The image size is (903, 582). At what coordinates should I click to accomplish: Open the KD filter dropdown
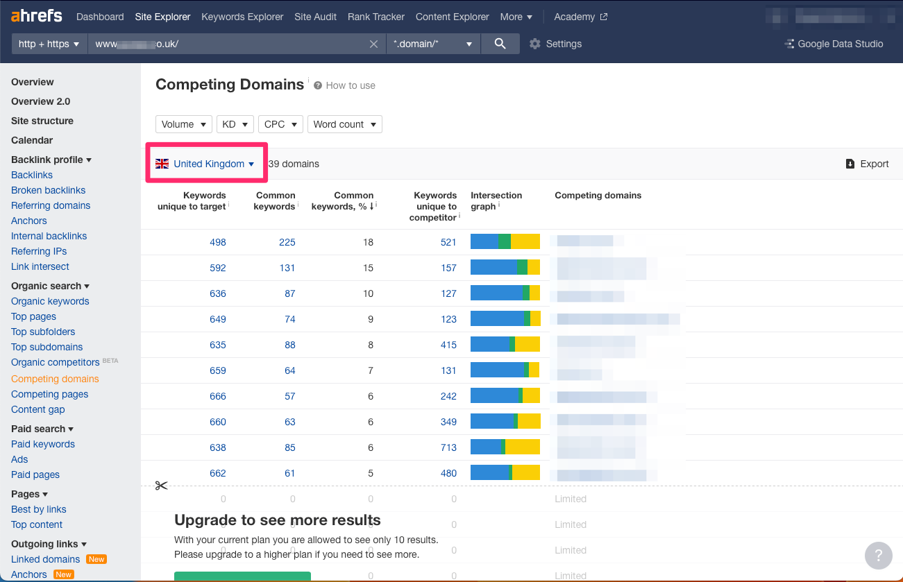(x=235, y=124)
